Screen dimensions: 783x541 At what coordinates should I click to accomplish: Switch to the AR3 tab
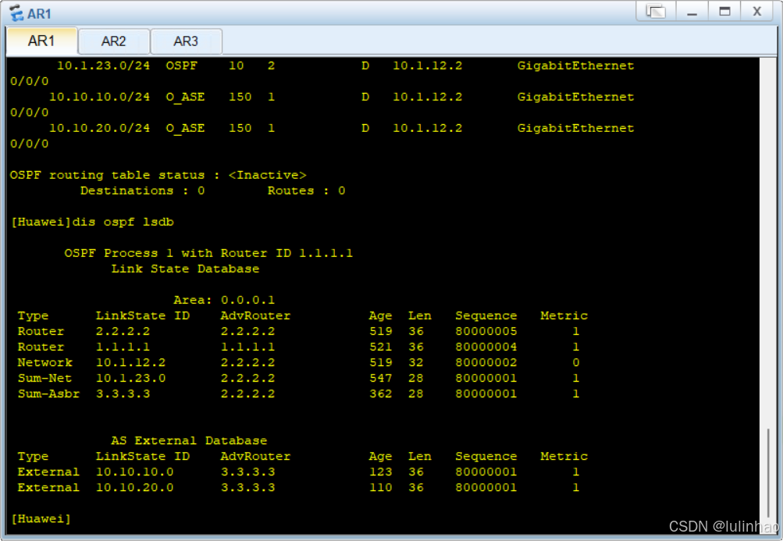(x=186, y=41)
